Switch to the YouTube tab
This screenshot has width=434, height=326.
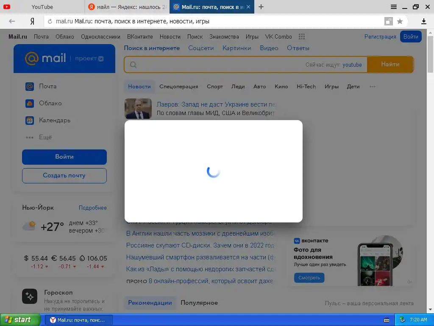[42, 7]
